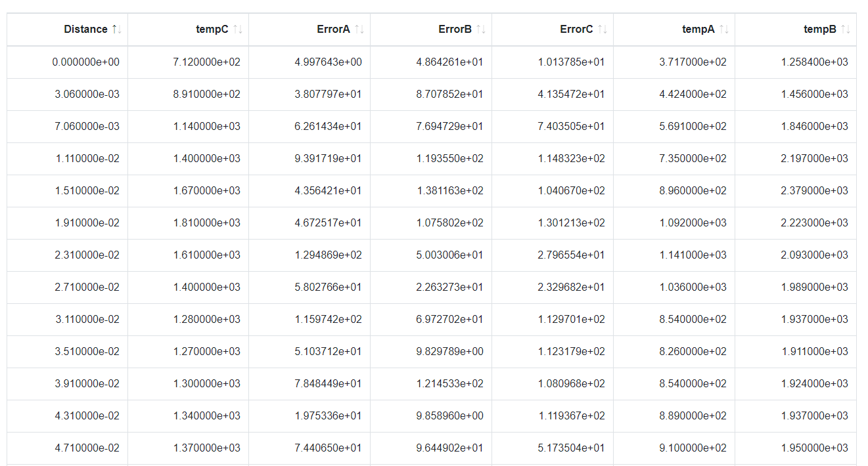Click the ErrorB value 4.864261e+01
Image resolution: width=868 pixels, height=466 pixels.
pyautogui.click(x=449, y=62)
